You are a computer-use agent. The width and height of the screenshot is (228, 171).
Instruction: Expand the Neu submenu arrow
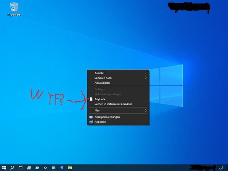click(x=146, y=110)
